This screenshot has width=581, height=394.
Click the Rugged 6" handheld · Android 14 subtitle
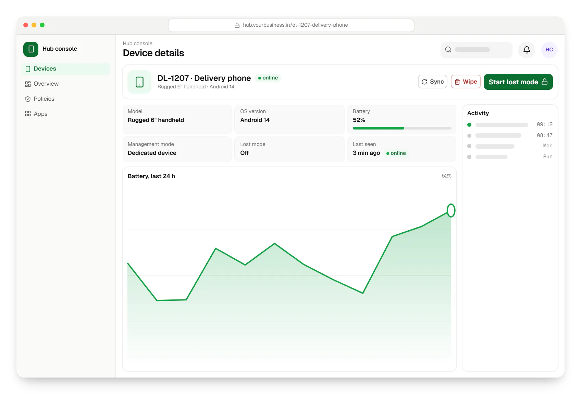tap(196, 87)
